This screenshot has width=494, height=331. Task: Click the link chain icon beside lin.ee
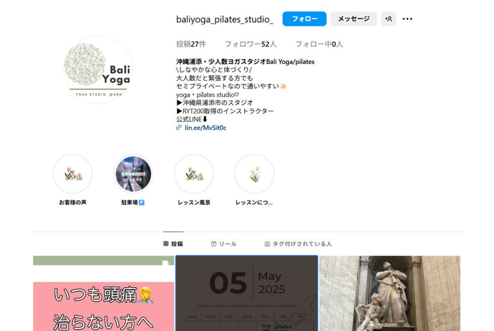tap(178, 127)
